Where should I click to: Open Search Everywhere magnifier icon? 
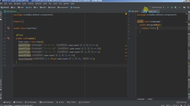[x=188, y=7]
